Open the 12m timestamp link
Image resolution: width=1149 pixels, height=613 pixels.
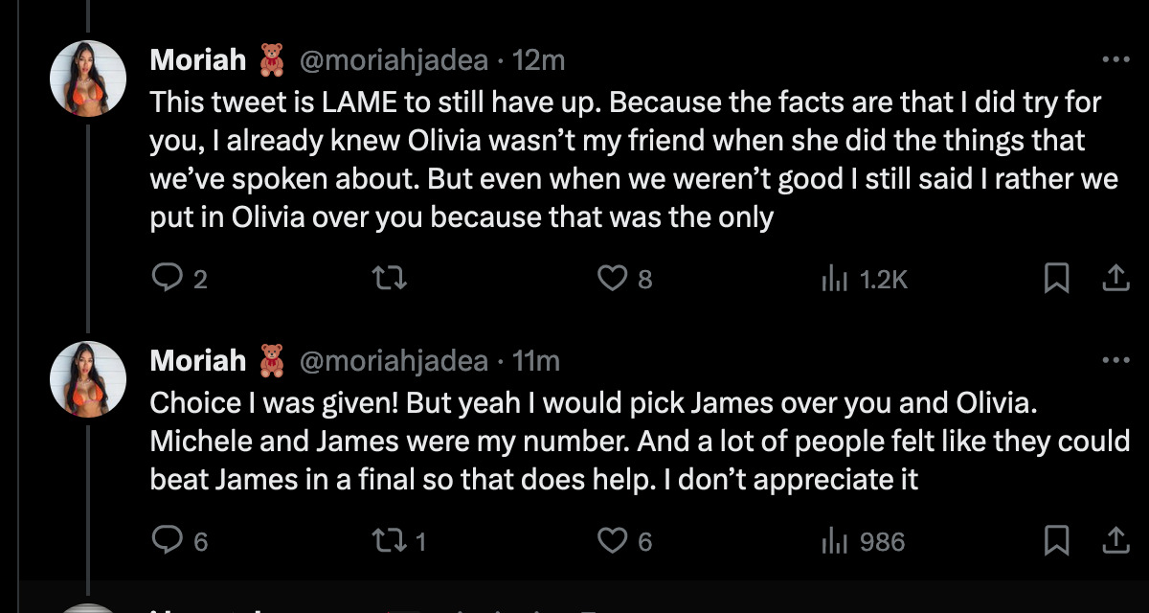(539, 60)
